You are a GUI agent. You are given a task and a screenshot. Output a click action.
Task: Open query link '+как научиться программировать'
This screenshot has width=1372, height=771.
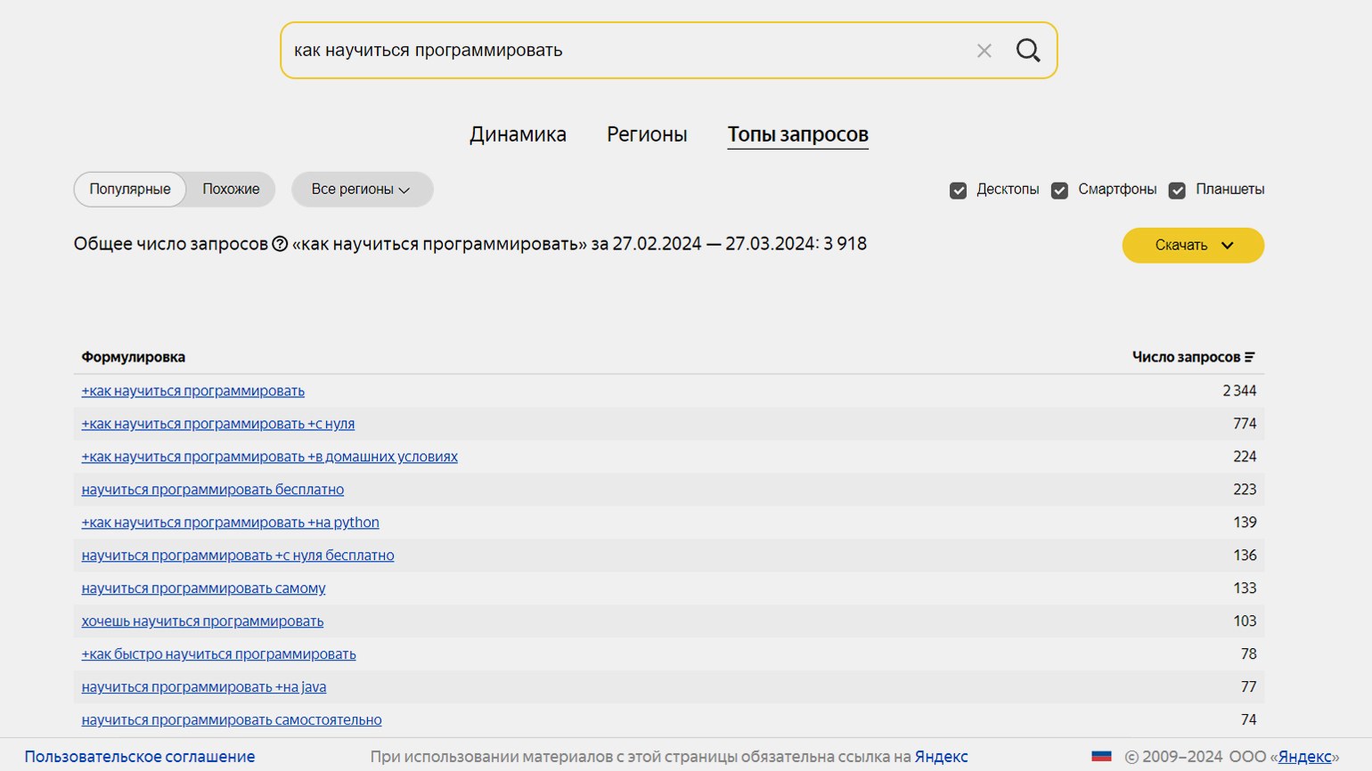point(193,391)
